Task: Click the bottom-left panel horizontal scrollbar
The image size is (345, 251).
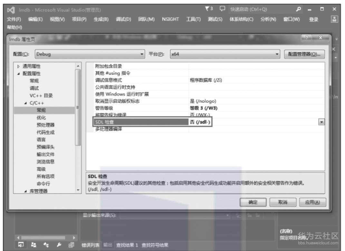Action: (43, 238)
